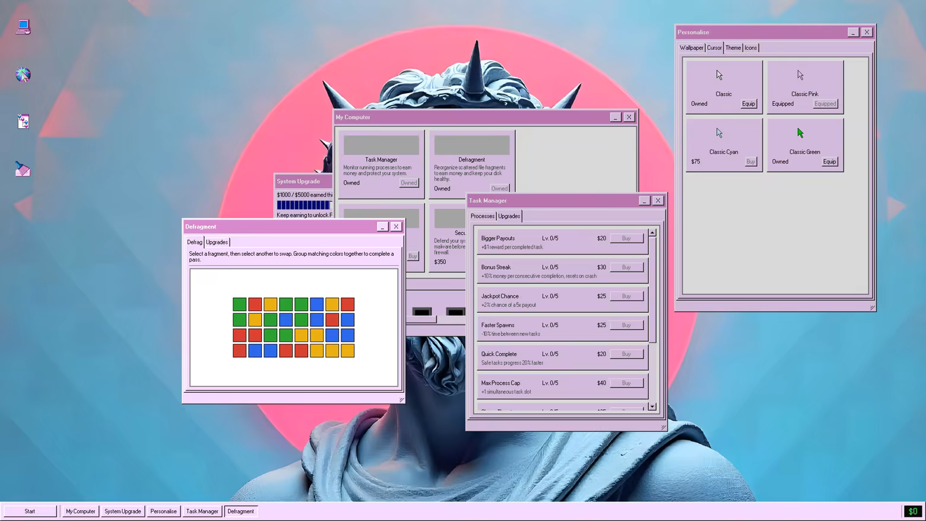Minimize the Defragment window
926x521 pixels.
[x=382, y=227]
